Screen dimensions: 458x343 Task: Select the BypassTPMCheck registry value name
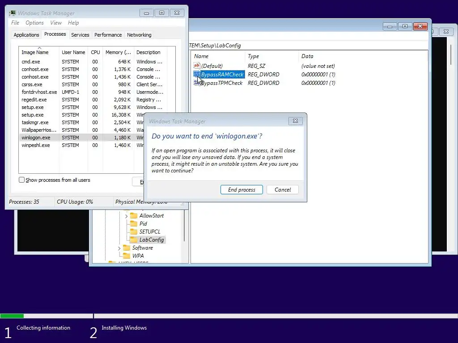(222, 83)
